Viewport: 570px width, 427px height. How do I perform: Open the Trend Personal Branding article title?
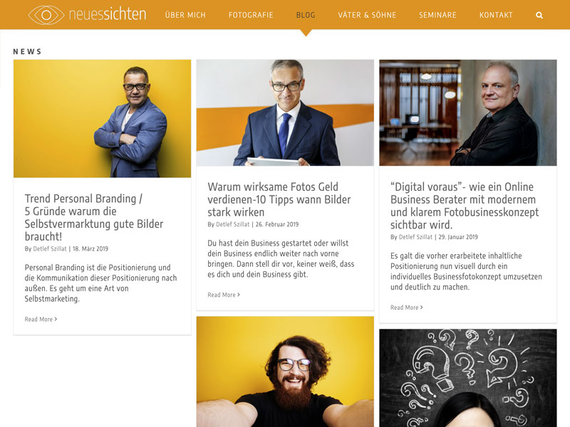(x=94, y=218)
